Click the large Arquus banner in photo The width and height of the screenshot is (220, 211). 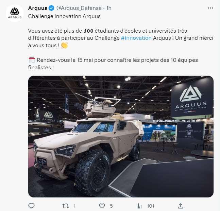192,99
